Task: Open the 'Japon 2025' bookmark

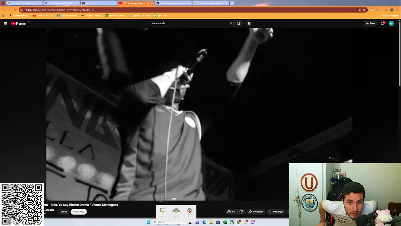Action: (160, 16)
